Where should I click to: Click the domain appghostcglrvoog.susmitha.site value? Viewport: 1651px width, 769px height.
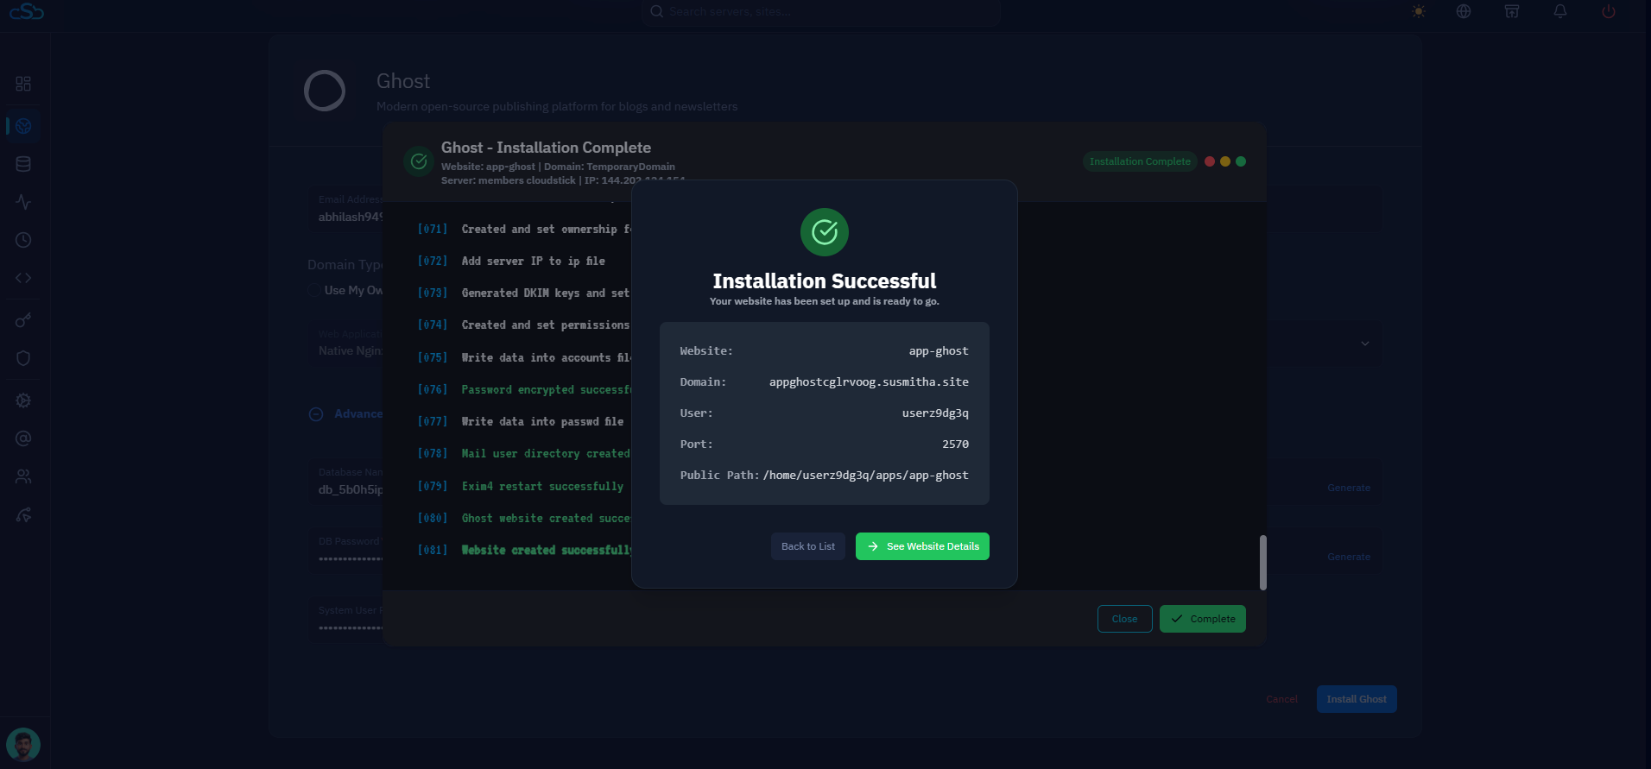(869, 381)
